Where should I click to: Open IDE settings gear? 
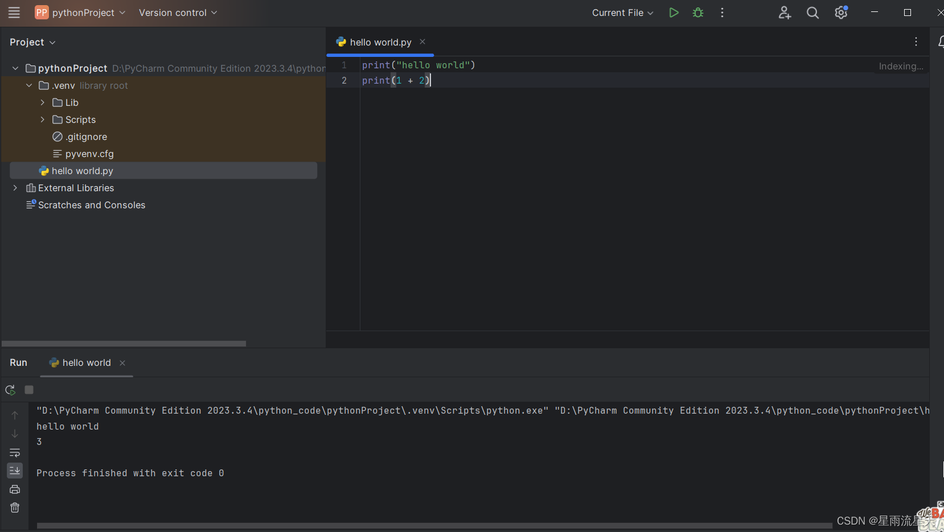point(841,13)
